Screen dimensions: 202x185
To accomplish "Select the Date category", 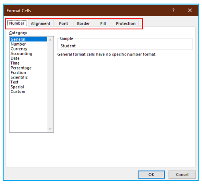I will 29,58.
